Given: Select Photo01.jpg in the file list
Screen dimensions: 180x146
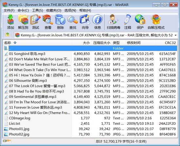Looking at the screenshot, I should 90,129.
